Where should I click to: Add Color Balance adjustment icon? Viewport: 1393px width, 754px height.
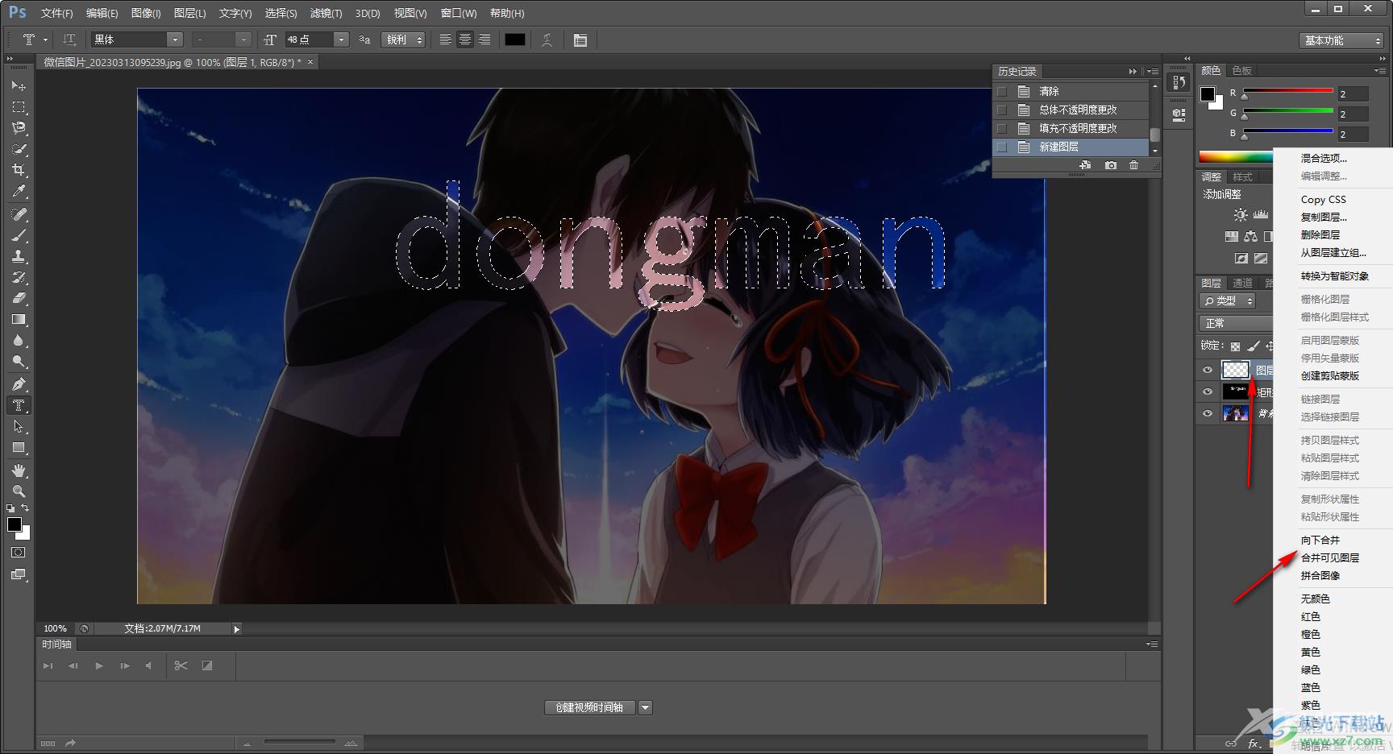[1250, 237]
